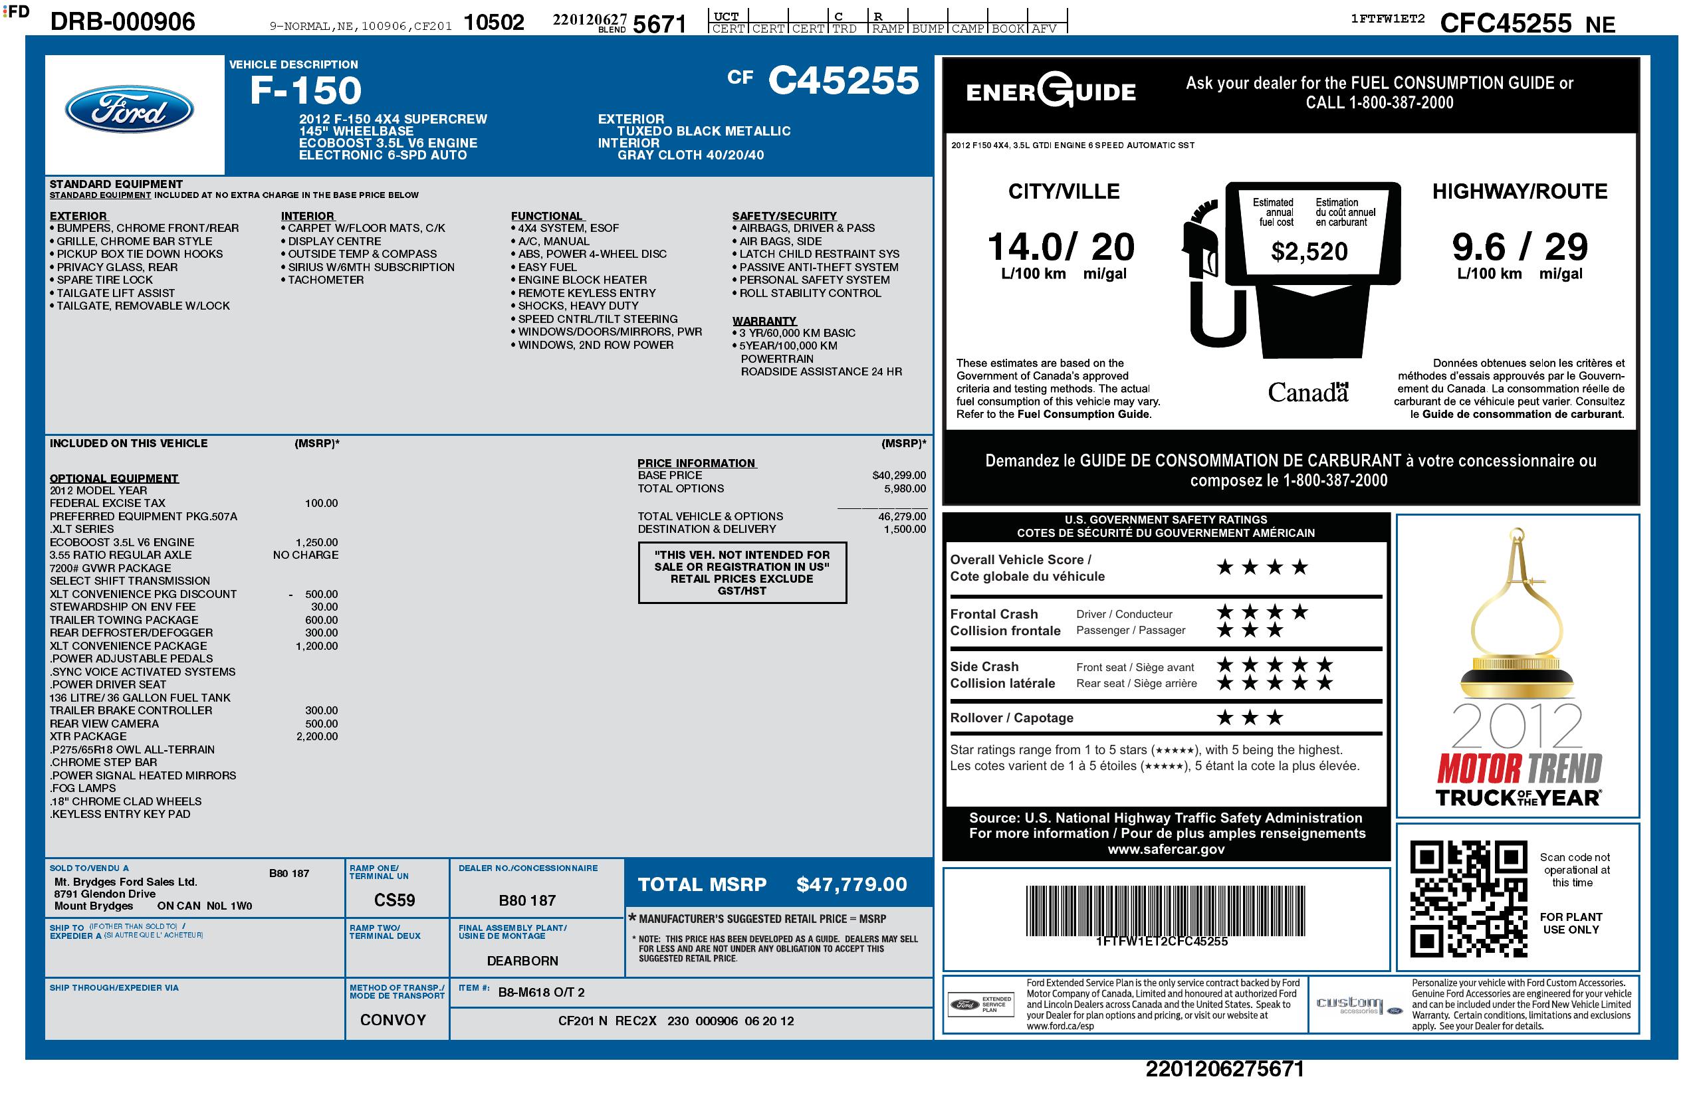Click the estimated annual fuel cost $2,520
The width and height of the screenshot is (1695, 1097).
tap(1309, 251)
